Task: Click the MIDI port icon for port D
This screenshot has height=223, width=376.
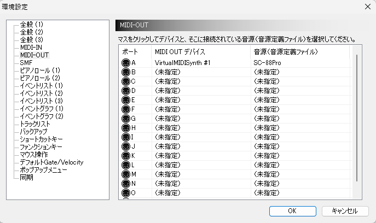Action: point(126,91)
